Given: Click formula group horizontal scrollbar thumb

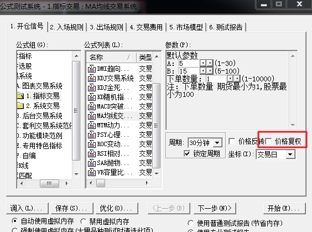Looking at the screenshot, I should pyautogui.click(x=49, y=183).
